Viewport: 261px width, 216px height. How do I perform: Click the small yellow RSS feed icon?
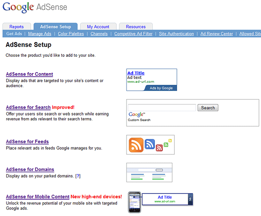170,141
